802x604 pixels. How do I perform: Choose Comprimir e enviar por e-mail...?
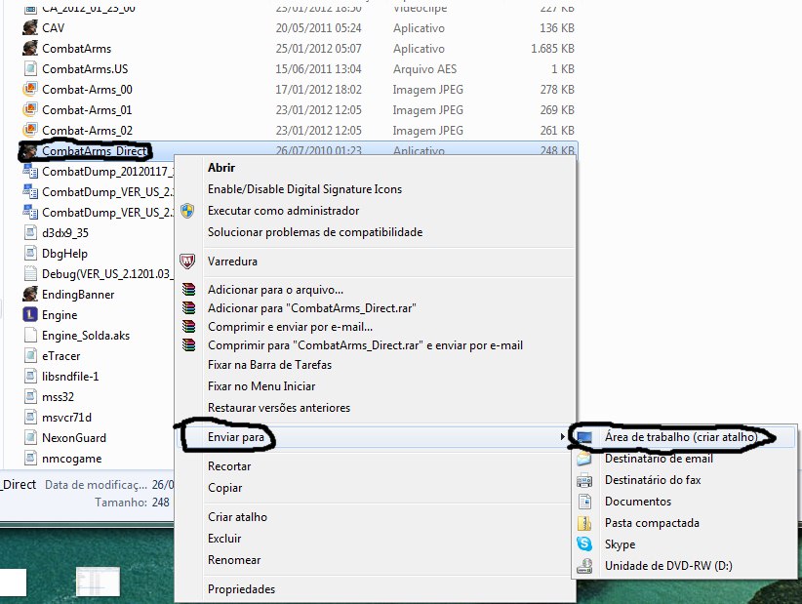[x=290, y=327]
